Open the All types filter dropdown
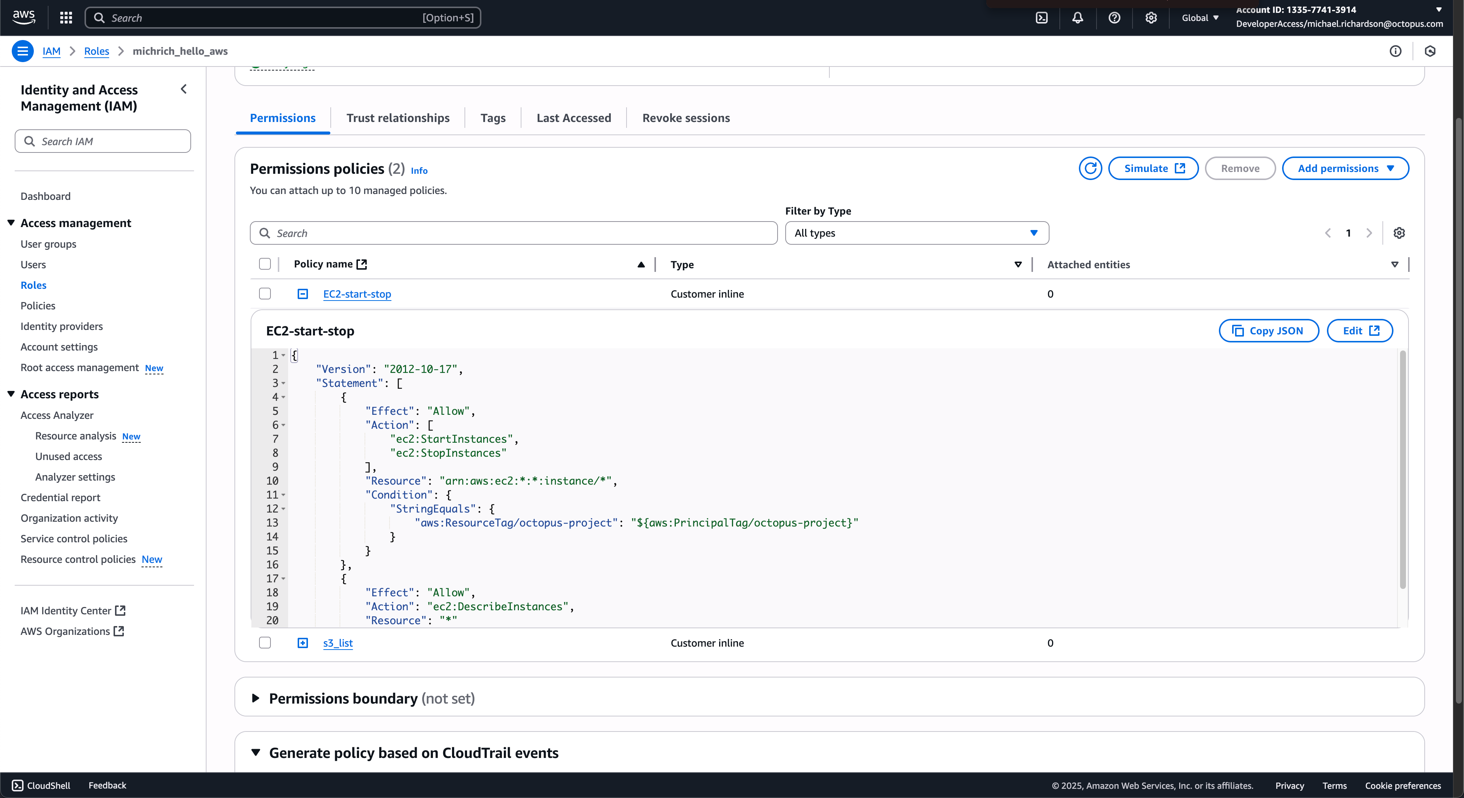The height and width of the screenshot is (798, 1464). (x=916, y=233)
